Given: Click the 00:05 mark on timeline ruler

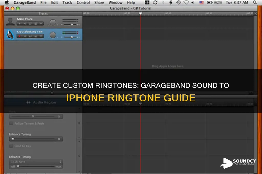Looking at the screenshot, I should click(x=127, y=13).
